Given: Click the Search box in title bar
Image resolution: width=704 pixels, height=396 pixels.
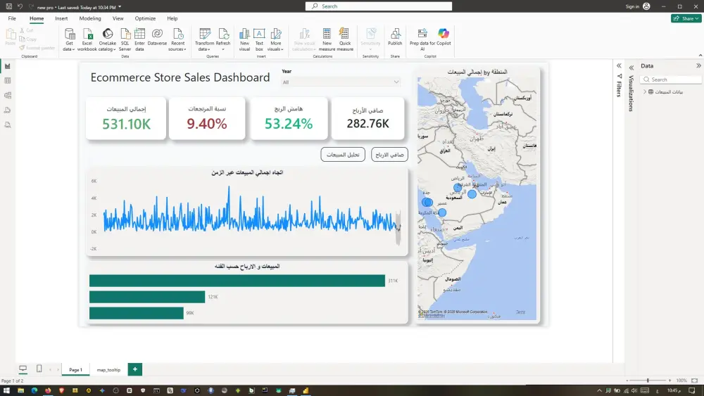Looking at the screenshot, I should [379, 6].
